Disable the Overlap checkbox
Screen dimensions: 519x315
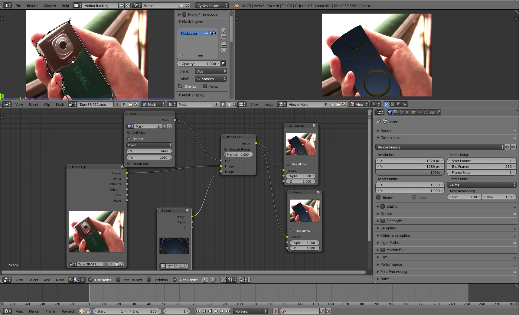pyautogui.click(x=180, y=86)
